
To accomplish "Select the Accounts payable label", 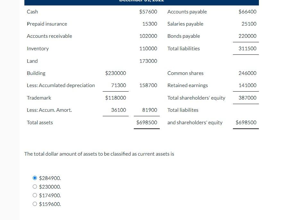I will [x=187, y=12].
